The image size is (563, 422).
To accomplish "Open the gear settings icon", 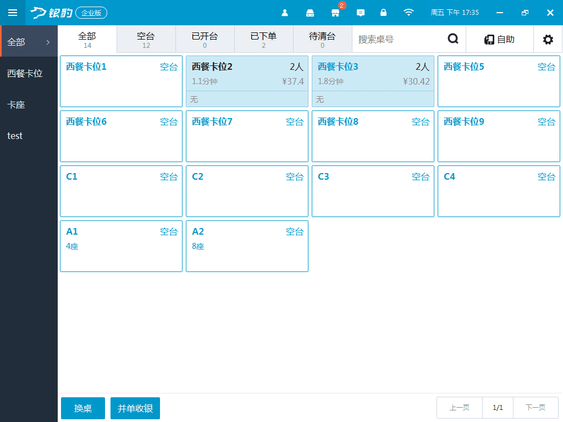I will pyautogui.click(x=548, y=39).
